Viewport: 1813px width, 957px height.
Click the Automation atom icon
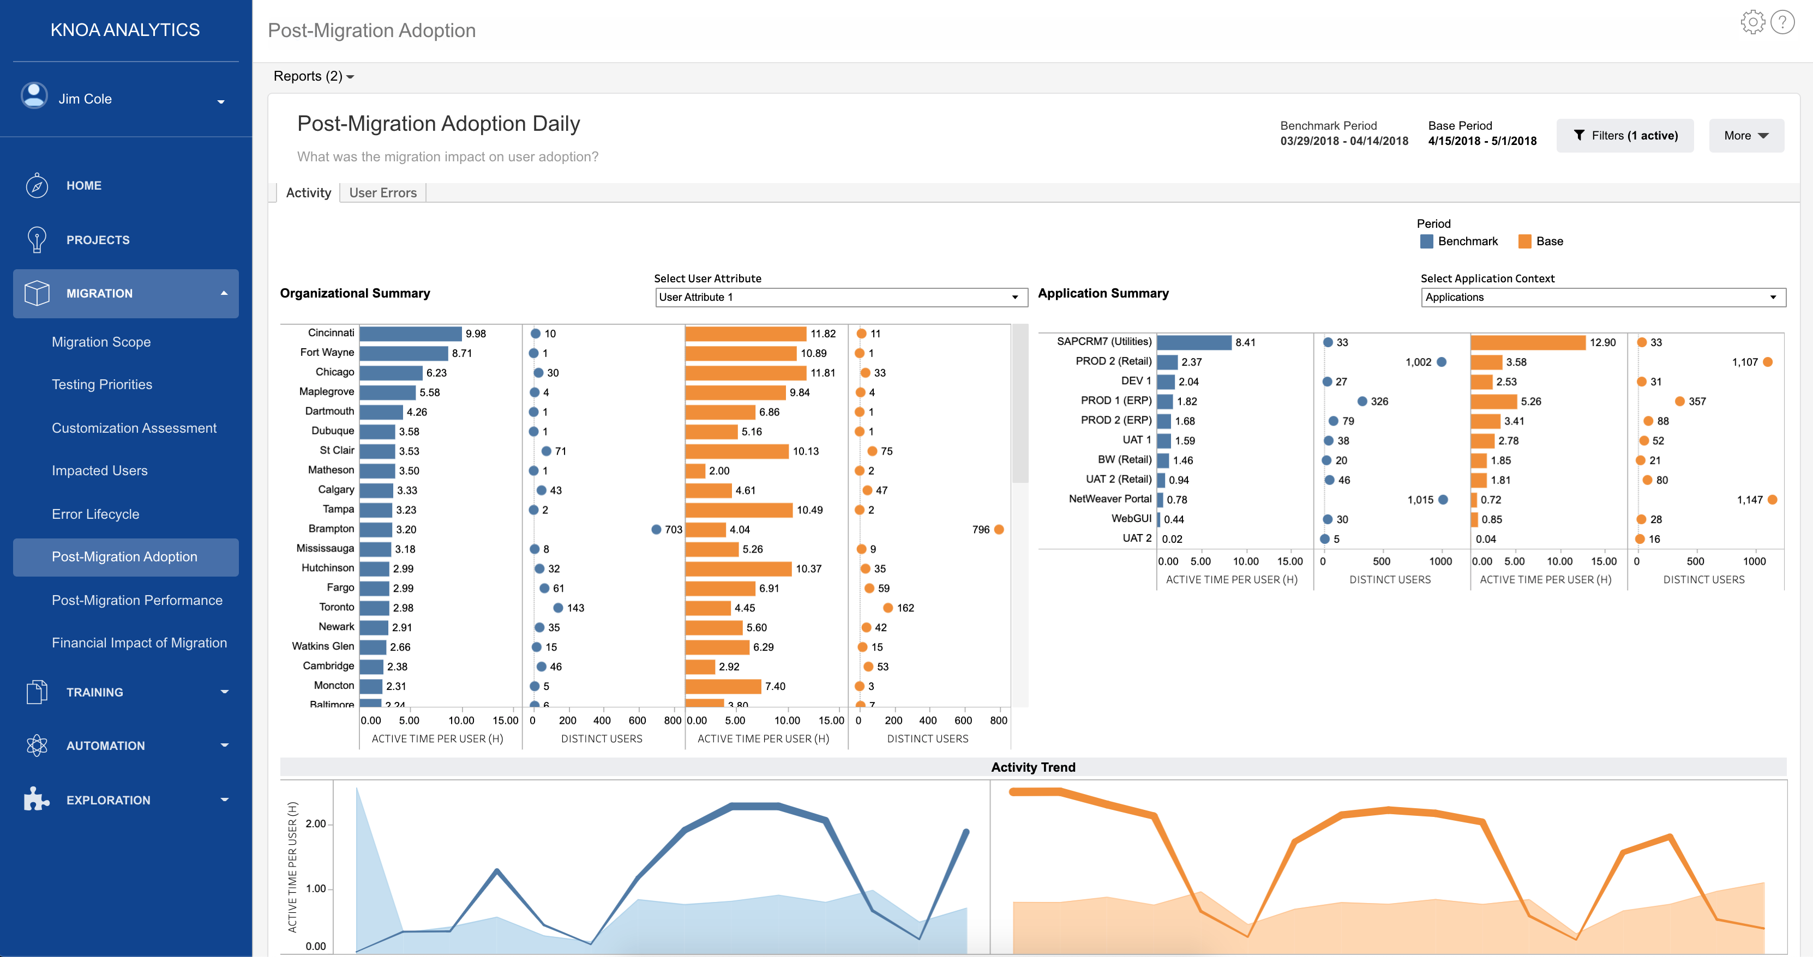37,746
